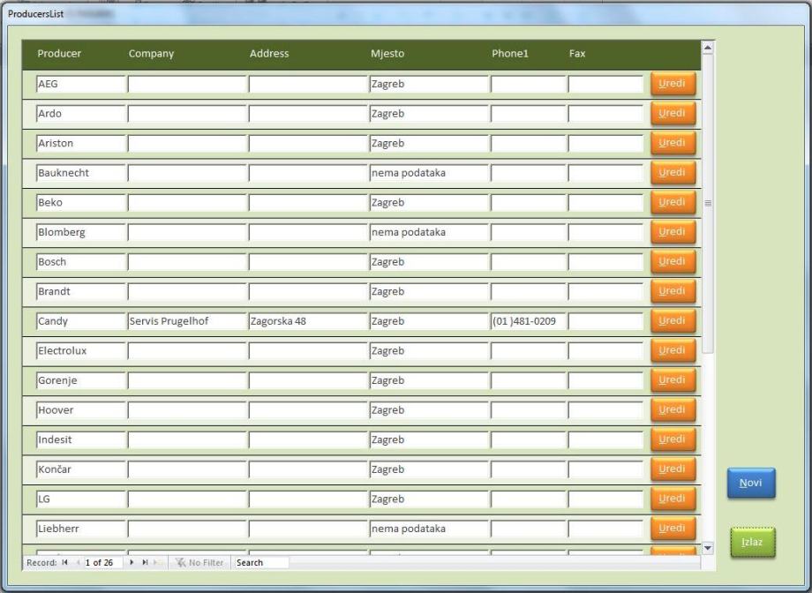Image resolution: width=812 pixels, height=593 pixels.
Task: Select the Beko producer field
Action: coord(81,202)
